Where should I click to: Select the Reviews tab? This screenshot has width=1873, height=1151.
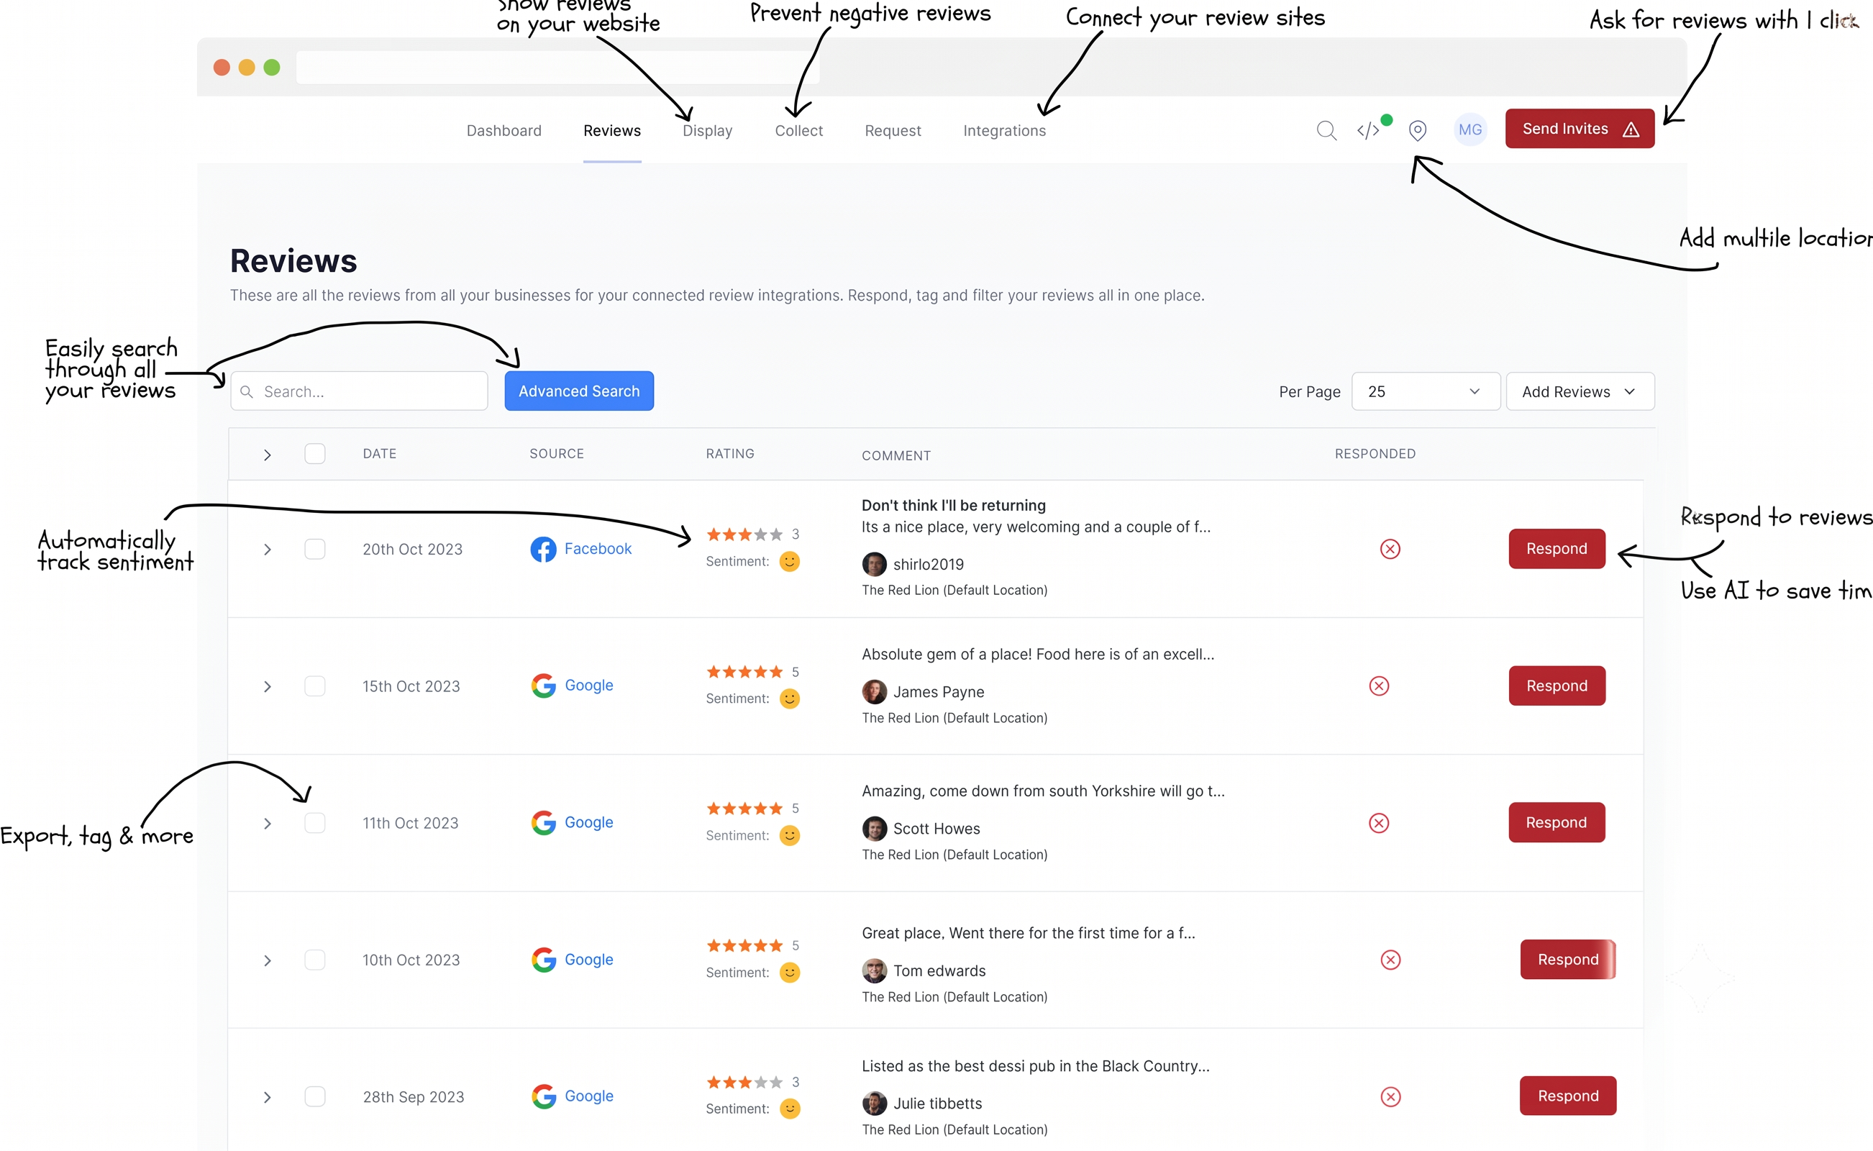612,131
